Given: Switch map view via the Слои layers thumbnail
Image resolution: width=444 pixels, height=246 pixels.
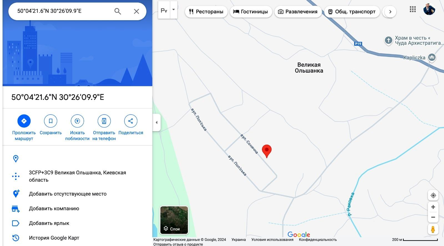Looking at the screenshot, I should 174,220.
